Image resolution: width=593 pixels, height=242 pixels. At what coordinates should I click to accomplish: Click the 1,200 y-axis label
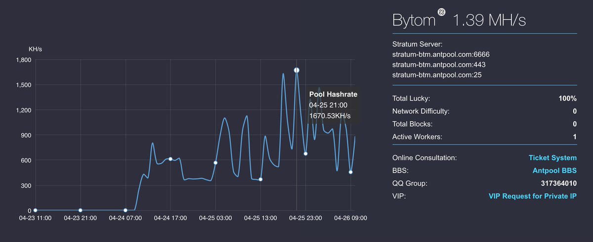[24, 110]
